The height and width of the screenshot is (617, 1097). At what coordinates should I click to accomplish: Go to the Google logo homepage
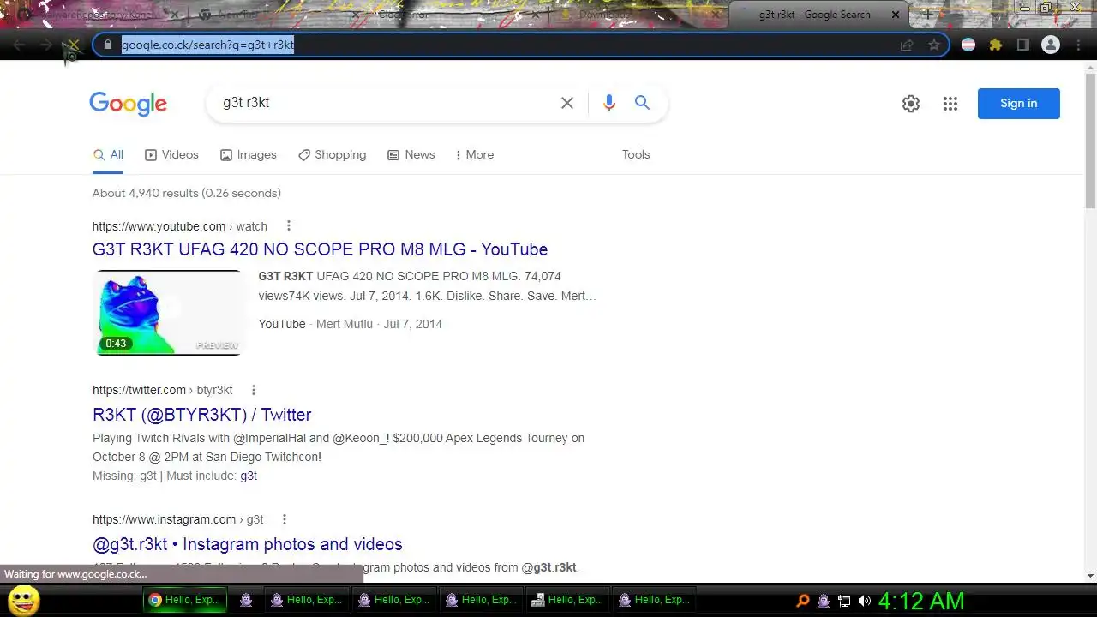129,104
